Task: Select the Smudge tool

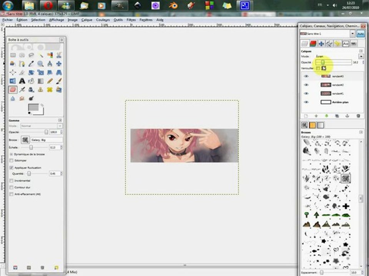Action: (x=22, y=99)
